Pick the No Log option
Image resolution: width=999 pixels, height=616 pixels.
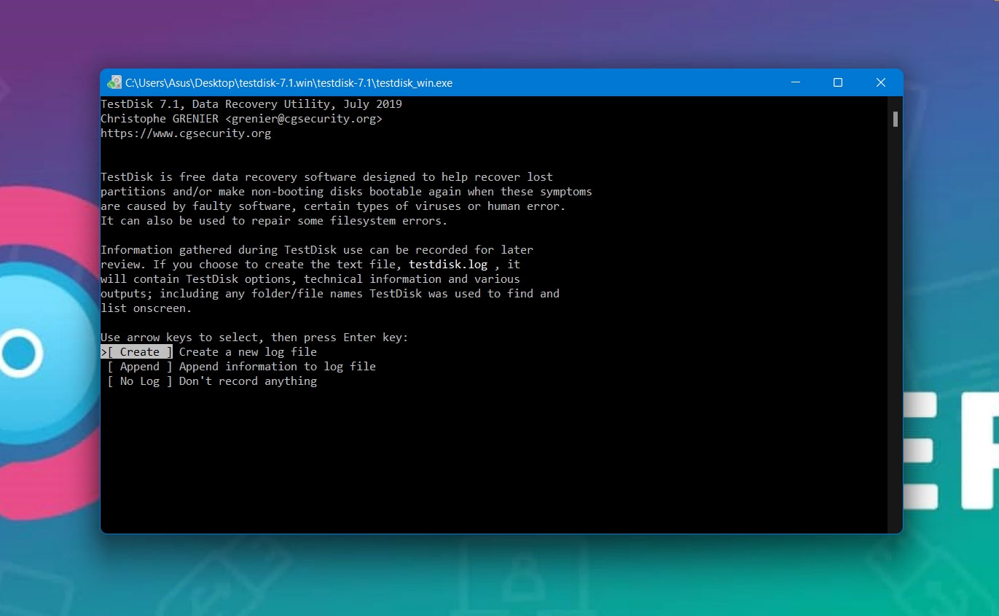tap(139, 381)
